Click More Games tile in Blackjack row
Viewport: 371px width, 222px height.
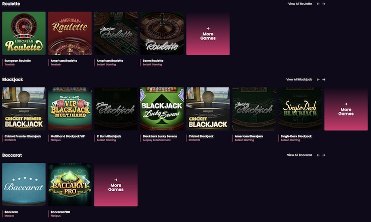tap(346, 109)
